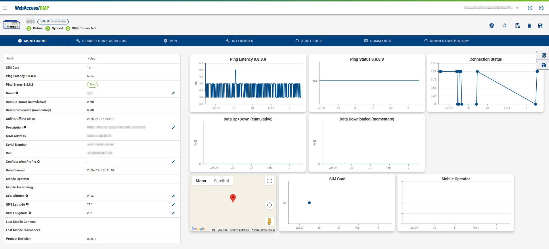The height and width of the screenshot is (249, 549).
Task: Open the VPN tab
Action: [170, 41]
